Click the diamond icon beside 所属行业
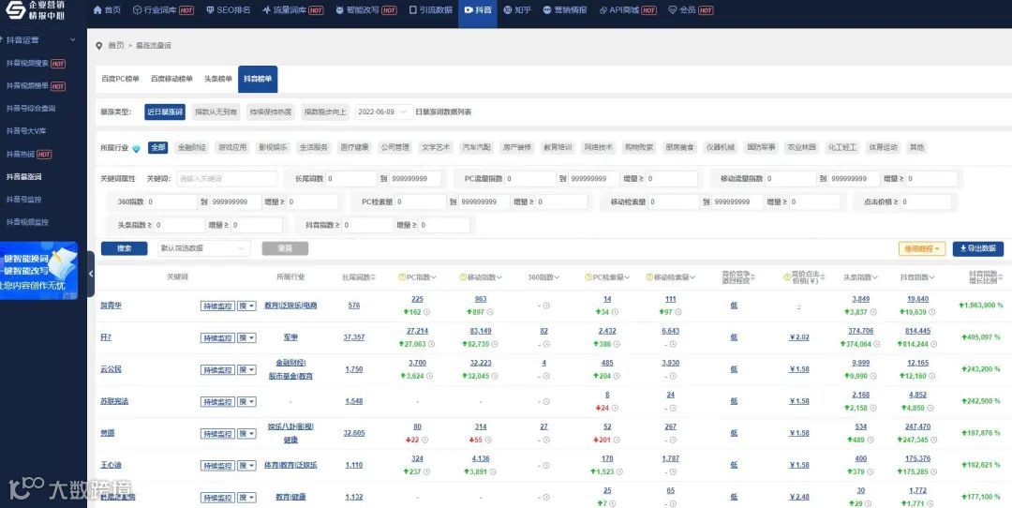This screenshot has height=508, width=1012. pyautogui.click(x=136, y=148)
